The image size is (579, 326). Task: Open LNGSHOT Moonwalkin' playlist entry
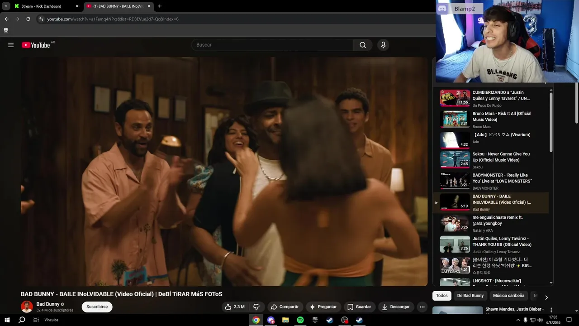491,282
